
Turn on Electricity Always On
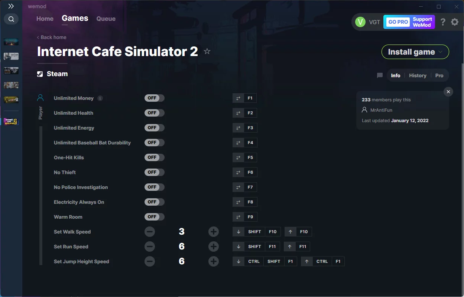[x=155, y=202]
